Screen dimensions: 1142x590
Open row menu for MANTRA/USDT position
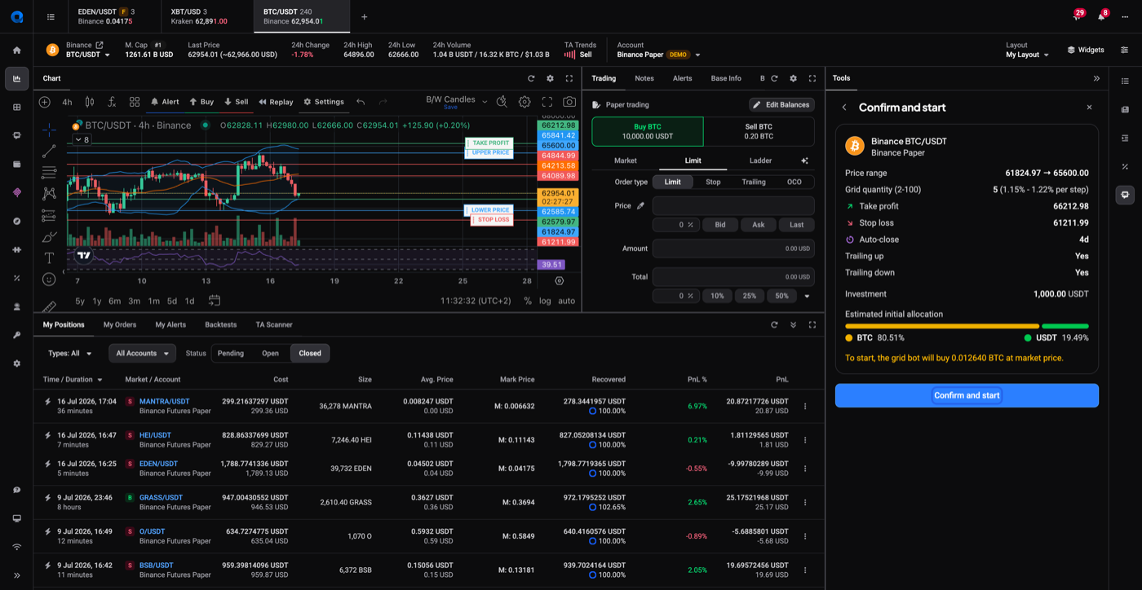point(805,406)
